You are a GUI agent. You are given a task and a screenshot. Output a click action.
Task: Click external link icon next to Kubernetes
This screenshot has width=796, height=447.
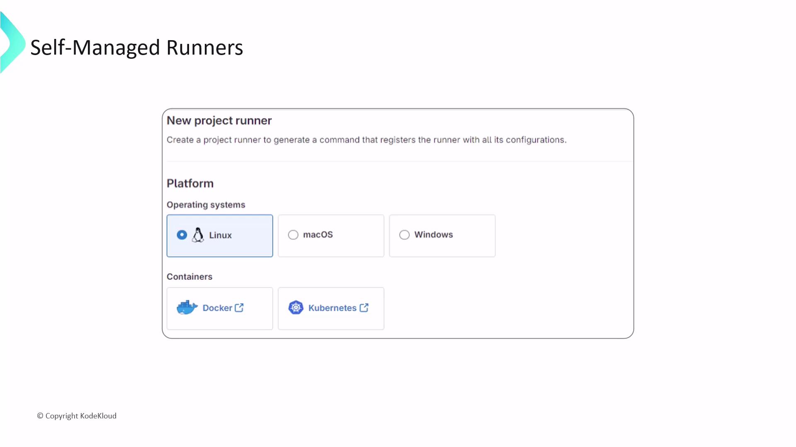(364, 308)
